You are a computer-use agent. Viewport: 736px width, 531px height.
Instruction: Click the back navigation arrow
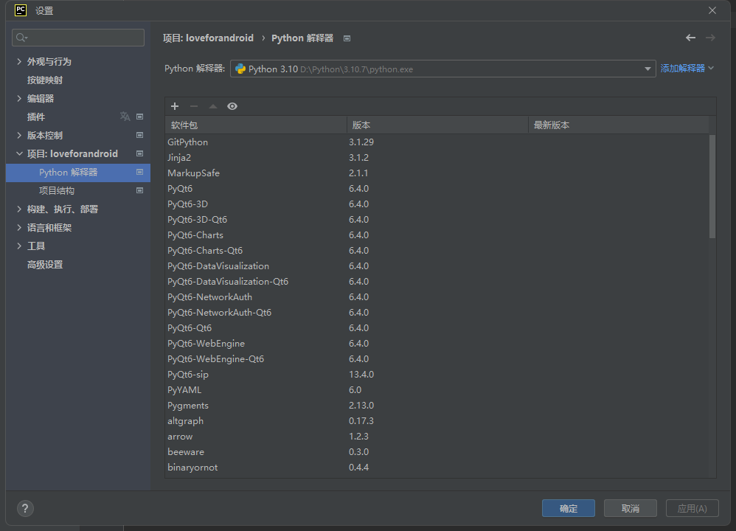click(690, 38)
